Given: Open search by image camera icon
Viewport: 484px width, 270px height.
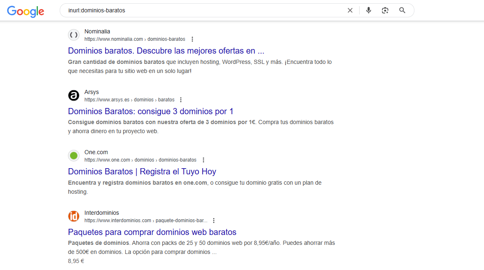Looking at the screenshot, I should point(385,10).
